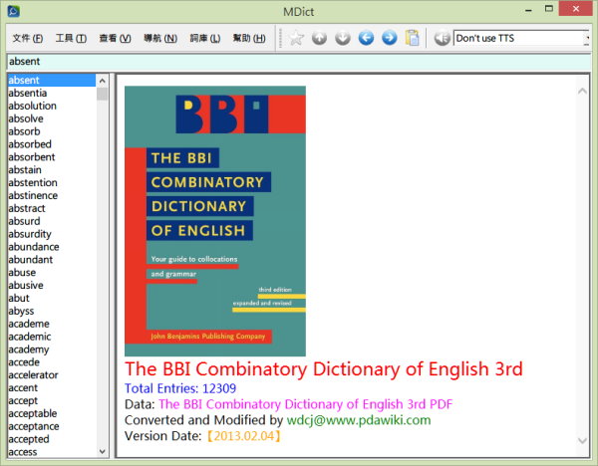Choose abundance from the word list
Screen dimensions: 598x466
click(34, 247)
